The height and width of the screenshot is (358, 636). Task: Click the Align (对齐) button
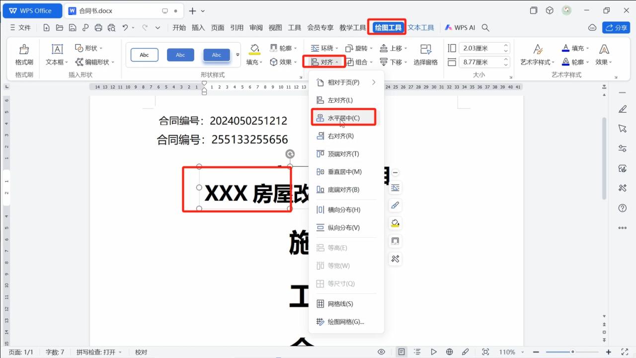pyautogui.click(x=325, y=62)
